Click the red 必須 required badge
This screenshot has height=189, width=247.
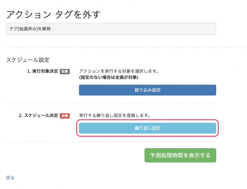(65, 116)
